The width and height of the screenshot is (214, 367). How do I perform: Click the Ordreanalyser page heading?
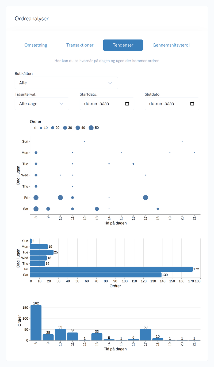tap(32, 19)
